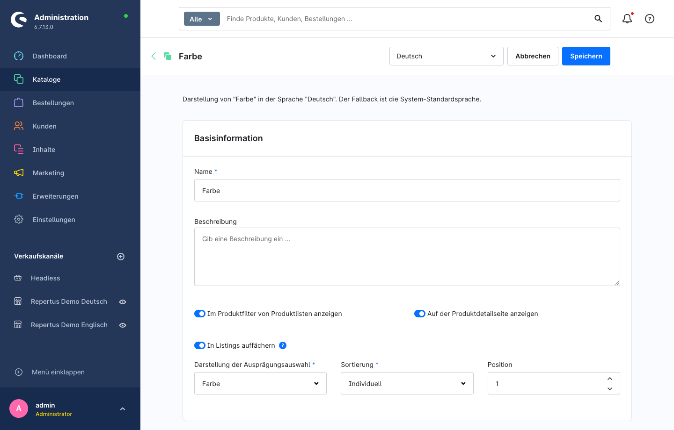Toggle Auf der Produktdetailseite anzeigen
This screenshot has width=674, height=430.
(420, 314)
